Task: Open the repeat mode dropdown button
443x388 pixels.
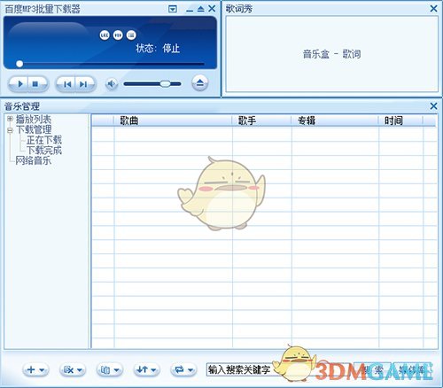Action: [x=183, y=369]
